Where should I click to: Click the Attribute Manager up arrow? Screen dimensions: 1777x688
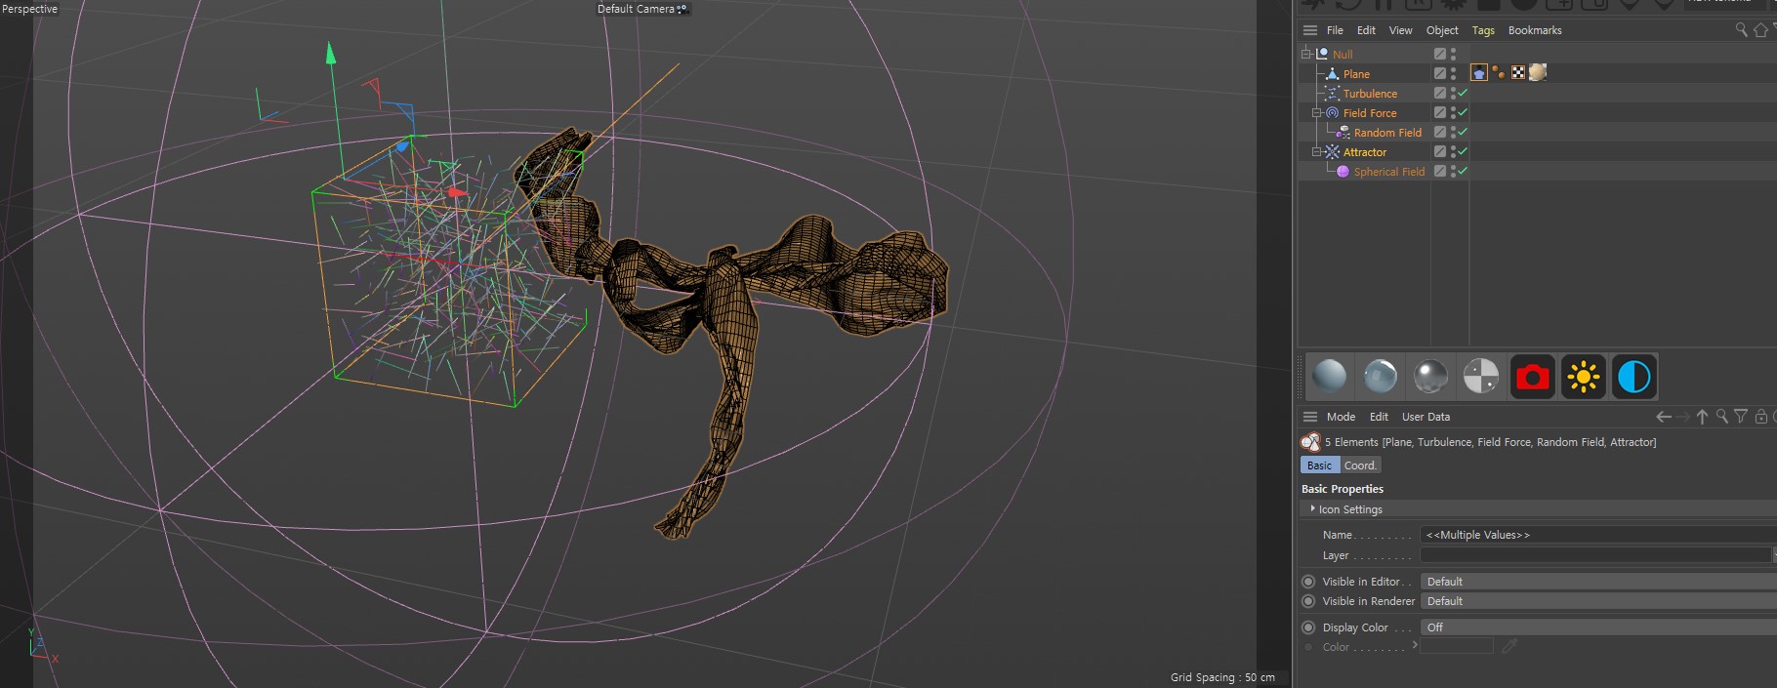click(1702, 417)
